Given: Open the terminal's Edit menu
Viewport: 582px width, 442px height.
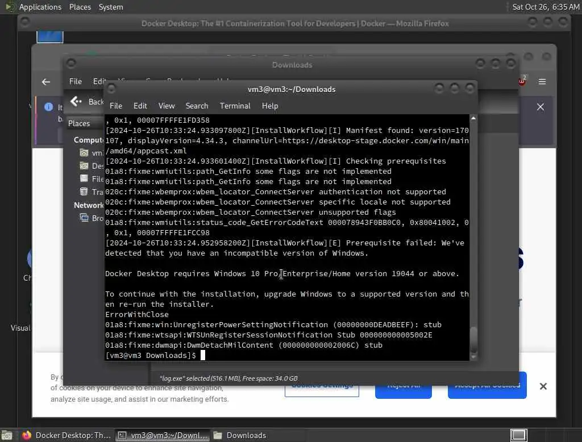Looking at the screenshot, I should 140,106.
